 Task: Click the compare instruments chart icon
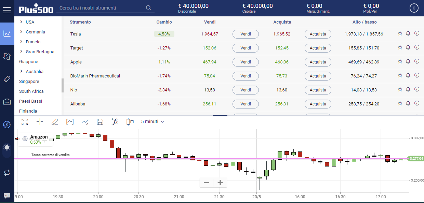(85, 122)
